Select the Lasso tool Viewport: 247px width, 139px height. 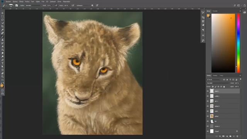click(2, 20)
